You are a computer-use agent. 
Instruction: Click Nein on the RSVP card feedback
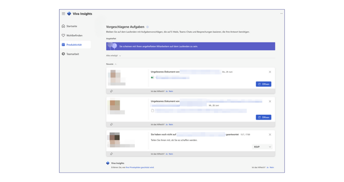171,154
